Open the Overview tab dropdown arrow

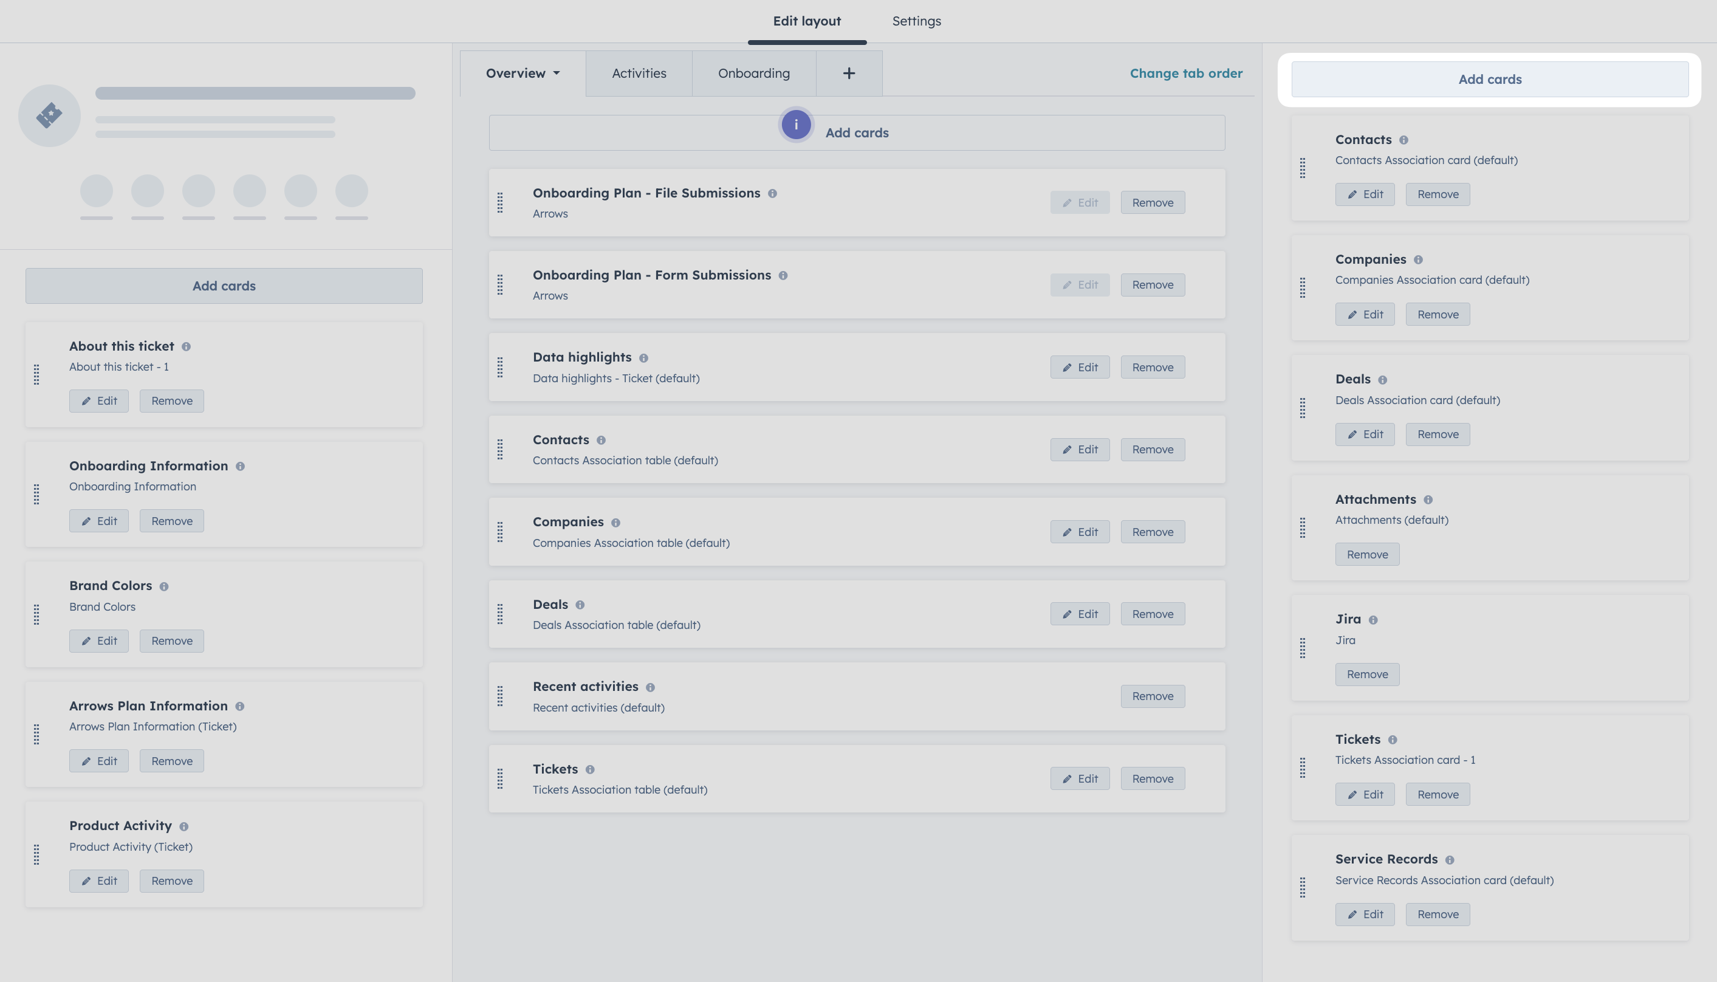click(556, 74)
